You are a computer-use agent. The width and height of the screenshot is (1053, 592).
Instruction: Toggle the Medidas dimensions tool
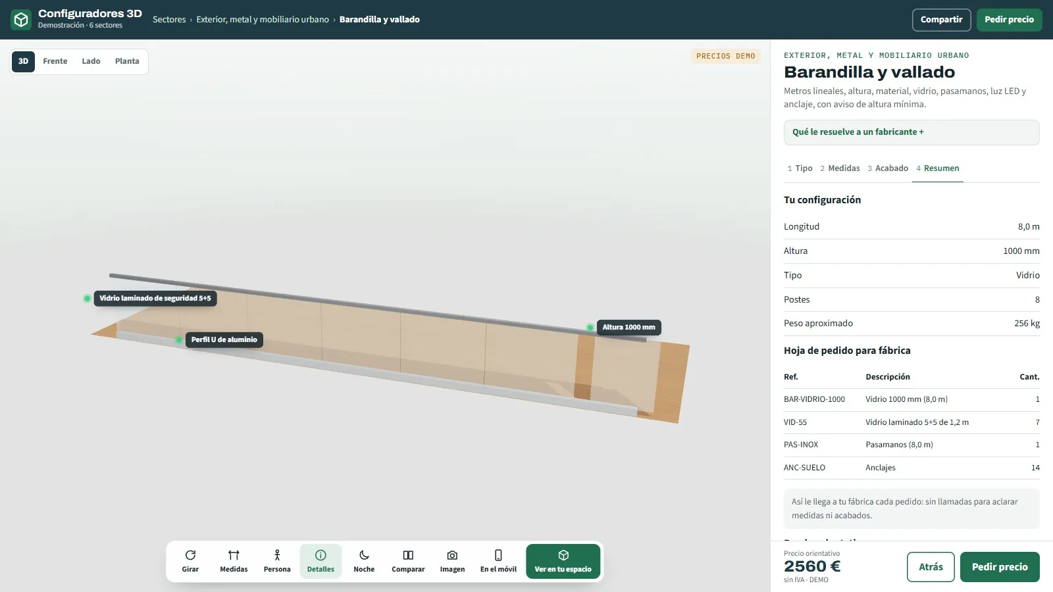234,561
